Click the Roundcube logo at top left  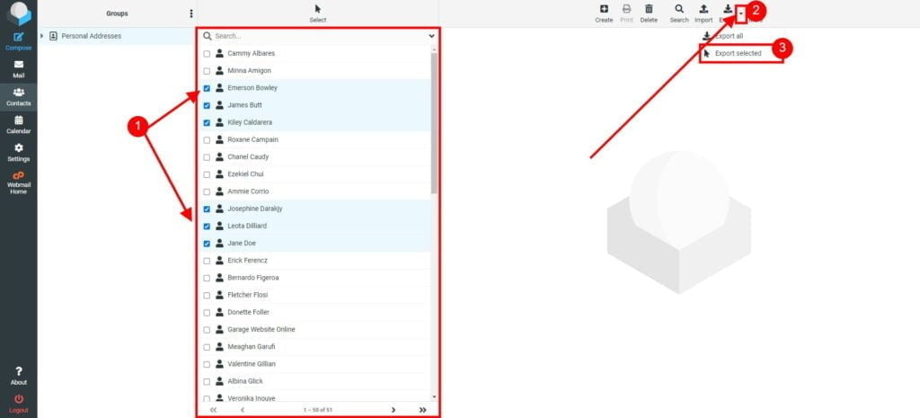pos(19,13)
